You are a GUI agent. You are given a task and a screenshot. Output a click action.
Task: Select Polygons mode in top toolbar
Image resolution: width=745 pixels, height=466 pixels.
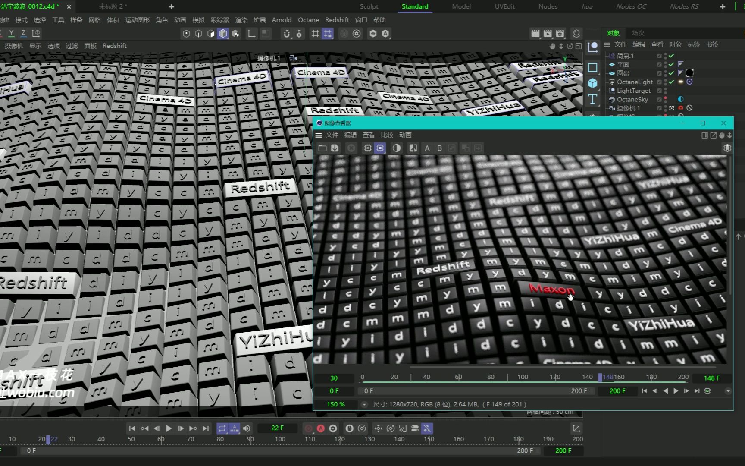click(211, 34)
